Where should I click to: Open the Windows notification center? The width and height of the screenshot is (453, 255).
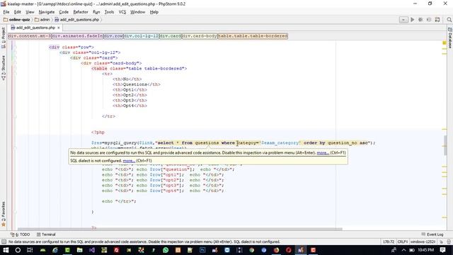tap(442, 250)
